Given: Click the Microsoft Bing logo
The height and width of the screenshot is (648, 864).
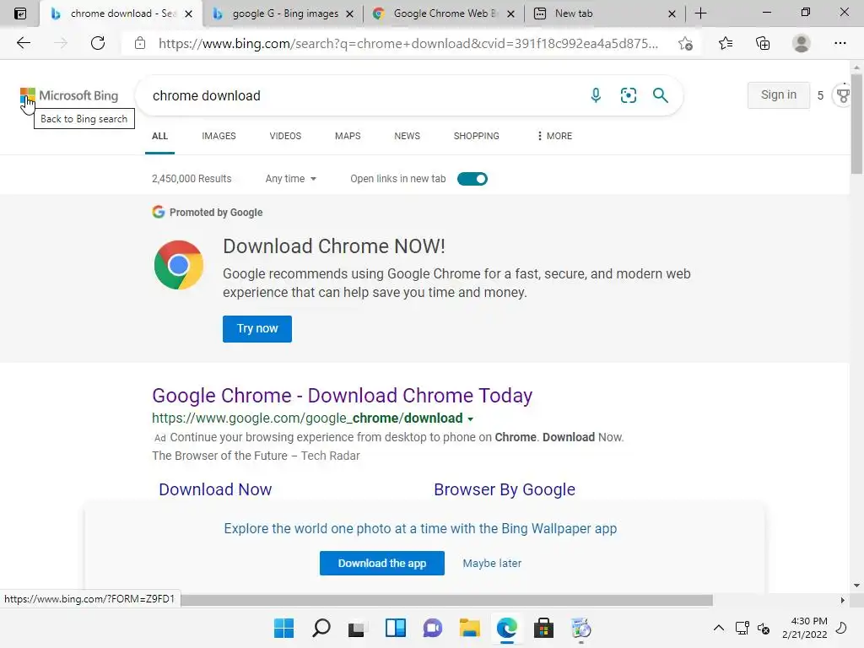Looking at the screenshot, I should [x=69, y=95].
